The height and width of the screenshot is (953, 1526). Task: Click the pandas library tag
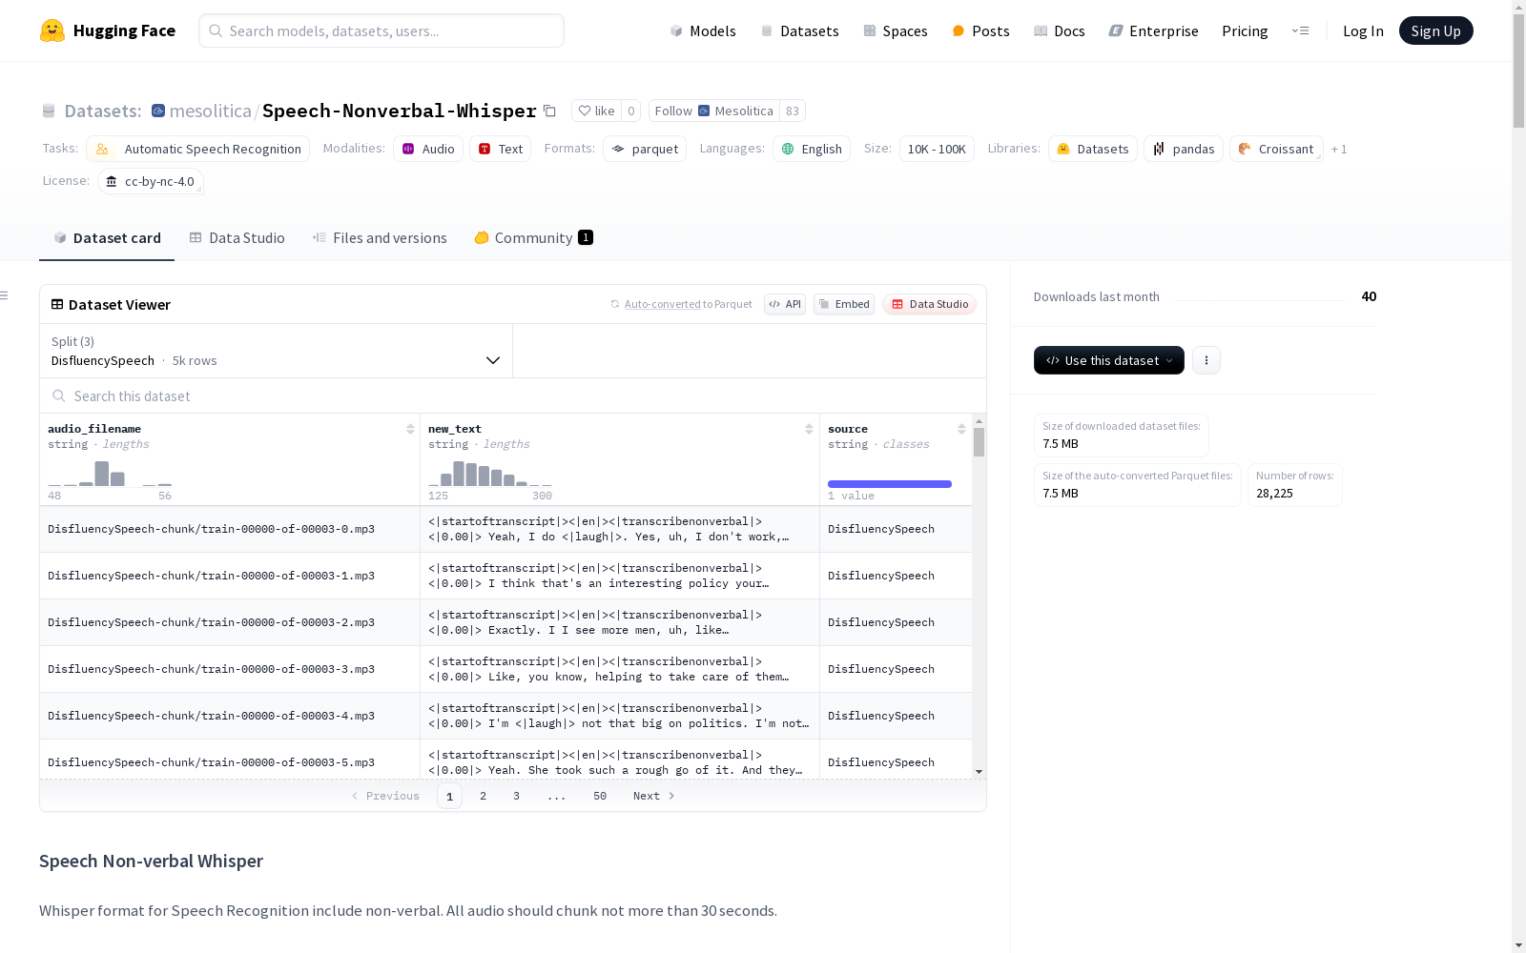click(1184, 149)
